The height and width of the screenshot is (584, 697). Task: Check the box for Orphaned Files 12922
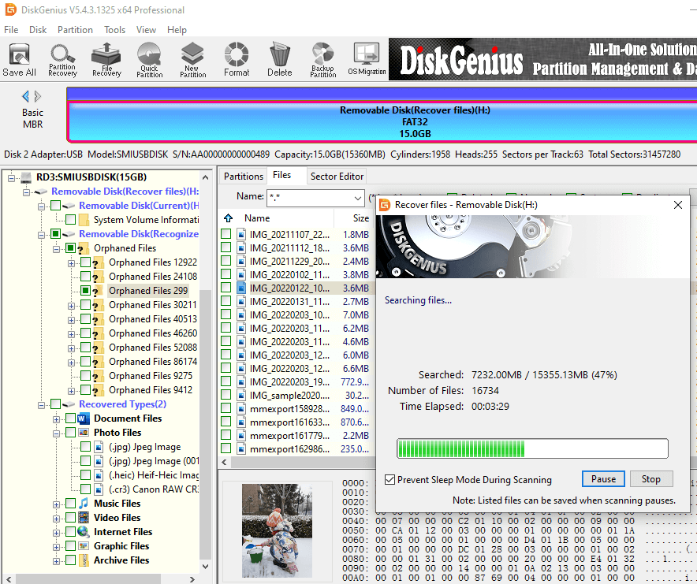85,262
